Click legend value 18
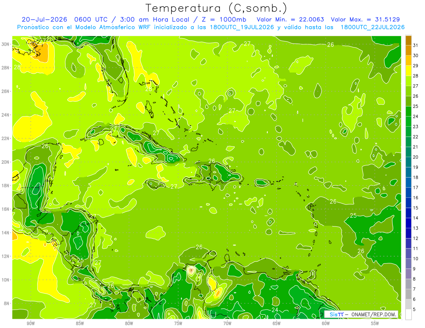This screenshot has height=328, width=425. (x=416, y=177)
